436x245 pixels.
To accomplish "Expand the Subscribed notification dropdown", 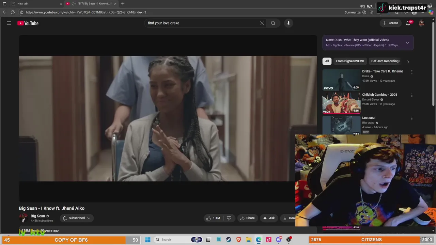I will [x=77, y=218].
